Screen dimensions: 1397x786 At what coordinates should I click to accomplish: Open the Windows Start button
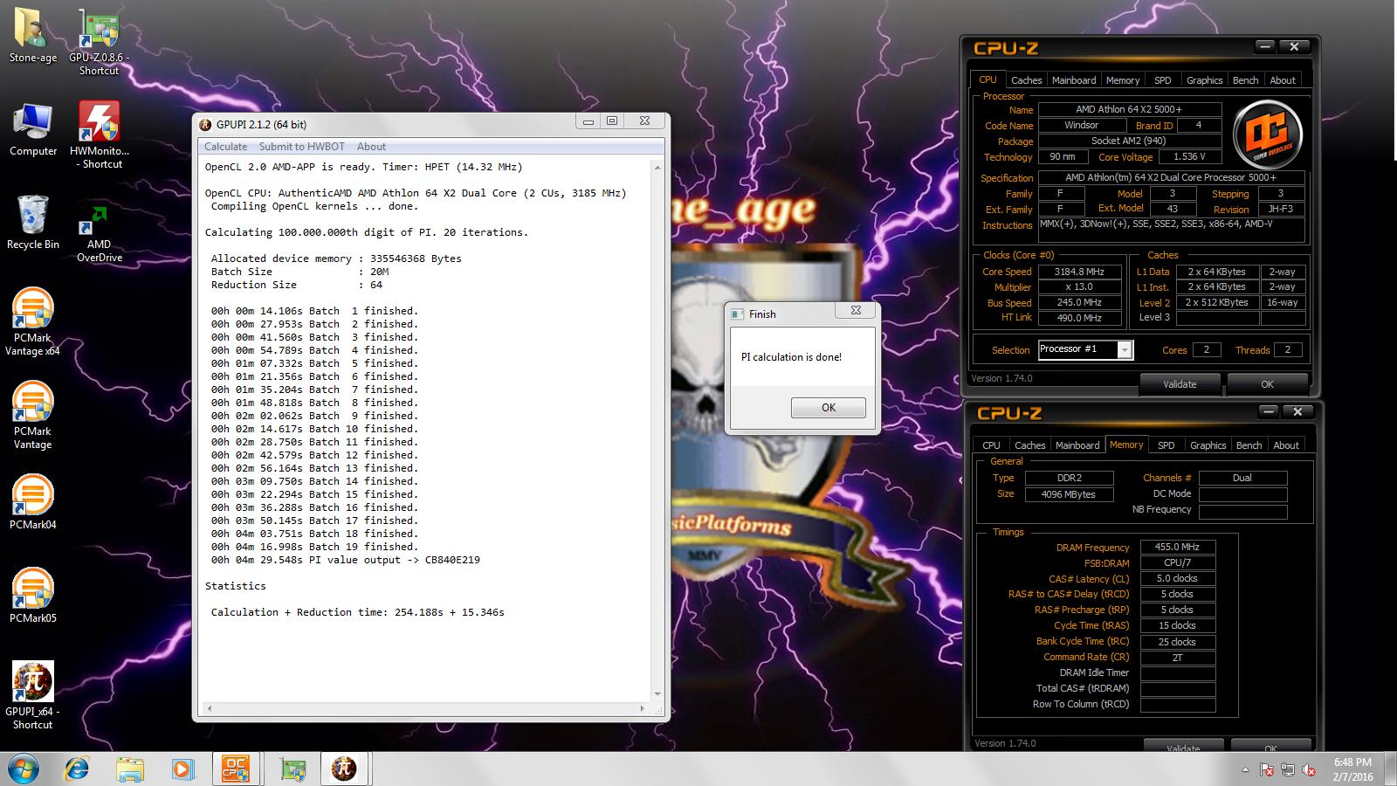click(x=23, y=769)
